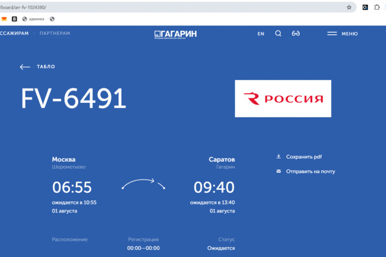
Task: Send flight info via Отправить на почту
Action: click(310, 171)
